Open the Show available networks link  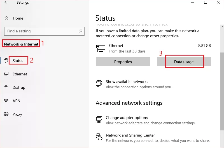127,82
